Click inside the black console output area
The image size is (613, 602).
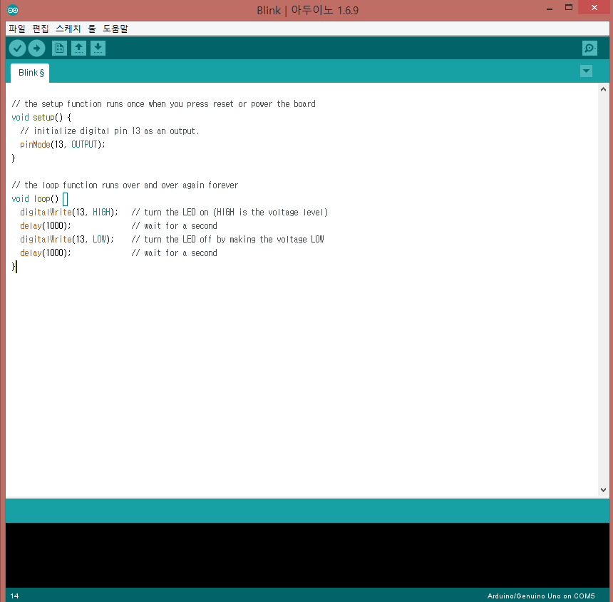click(x=307, y=555)
